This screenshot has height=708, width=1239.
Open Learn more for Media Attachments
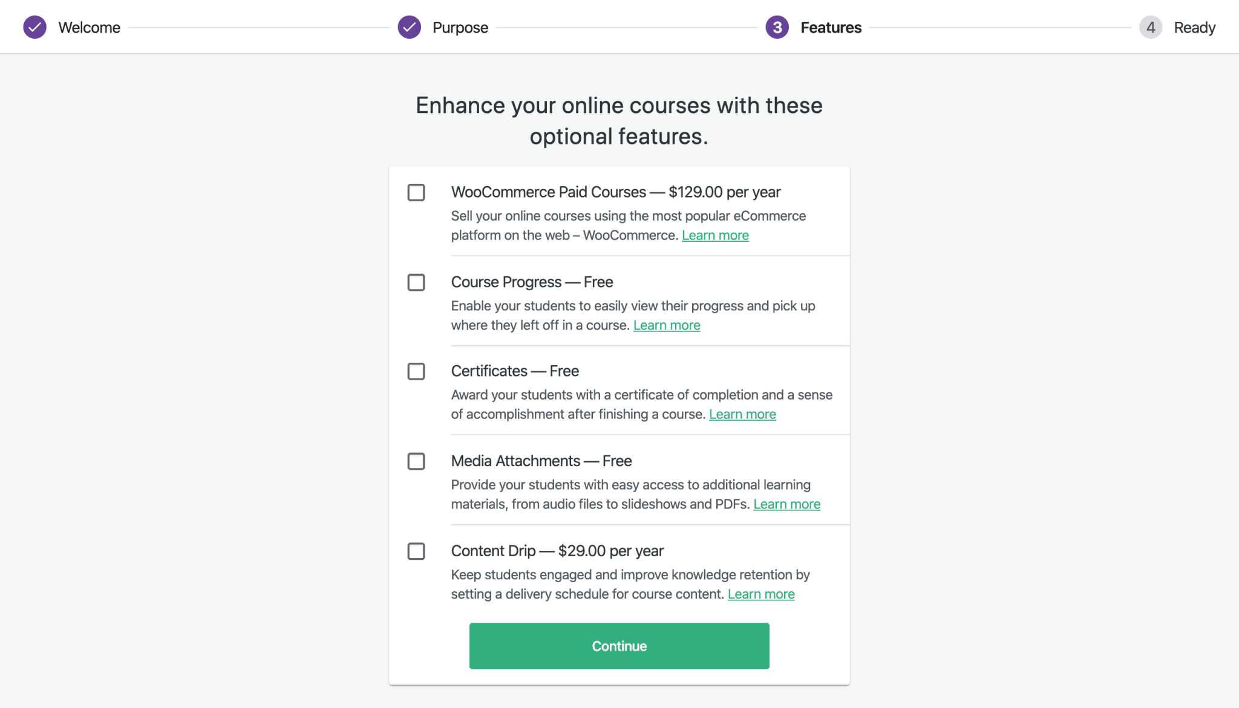pos(787,504)
